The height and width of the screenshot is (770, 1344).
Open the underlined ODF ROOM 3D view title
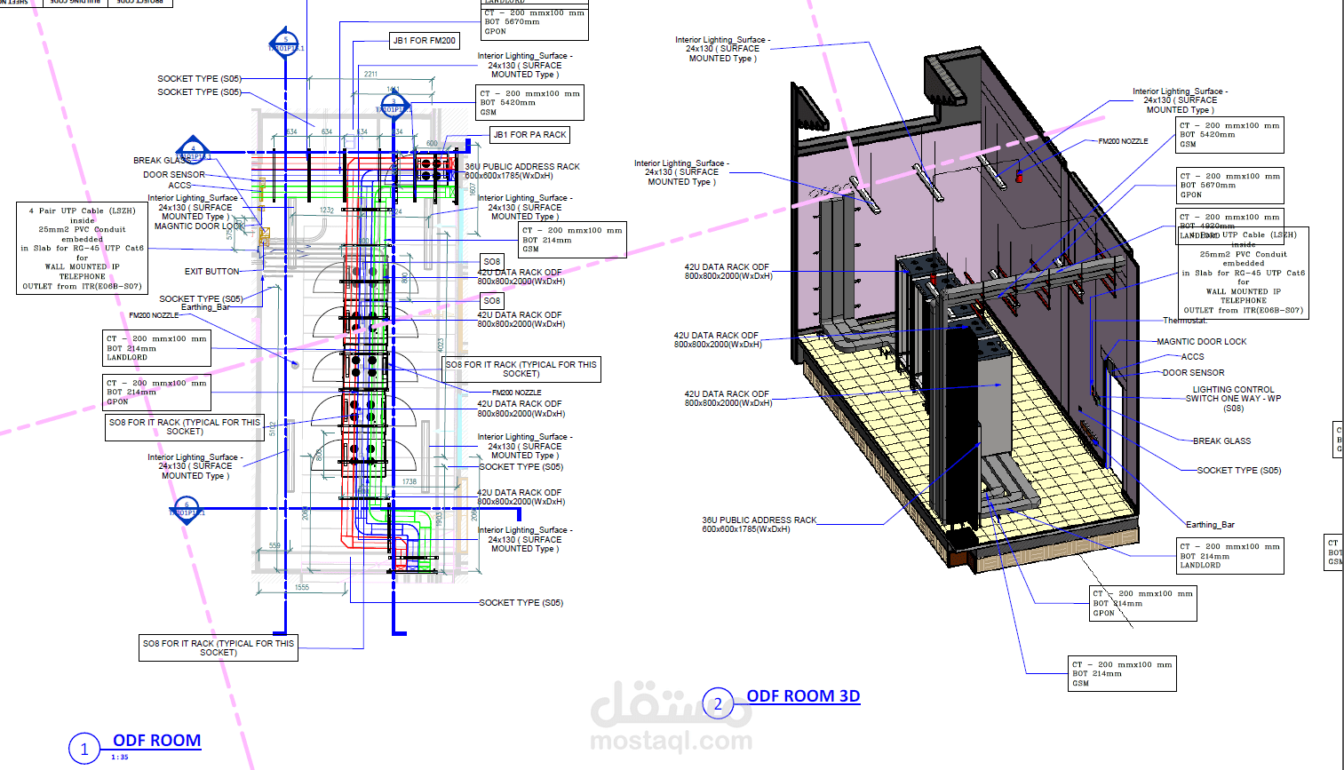pyautogui.click(x=803, y=696)
